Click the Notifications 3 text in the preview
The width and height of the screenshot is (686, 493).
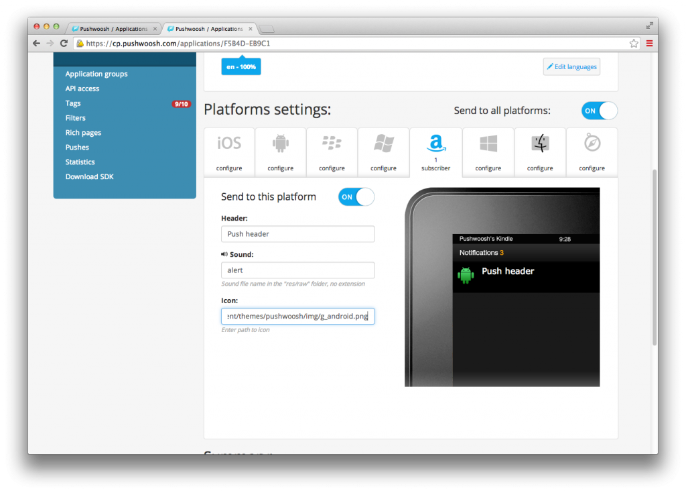pyautogui.click(x=481, y=253)
